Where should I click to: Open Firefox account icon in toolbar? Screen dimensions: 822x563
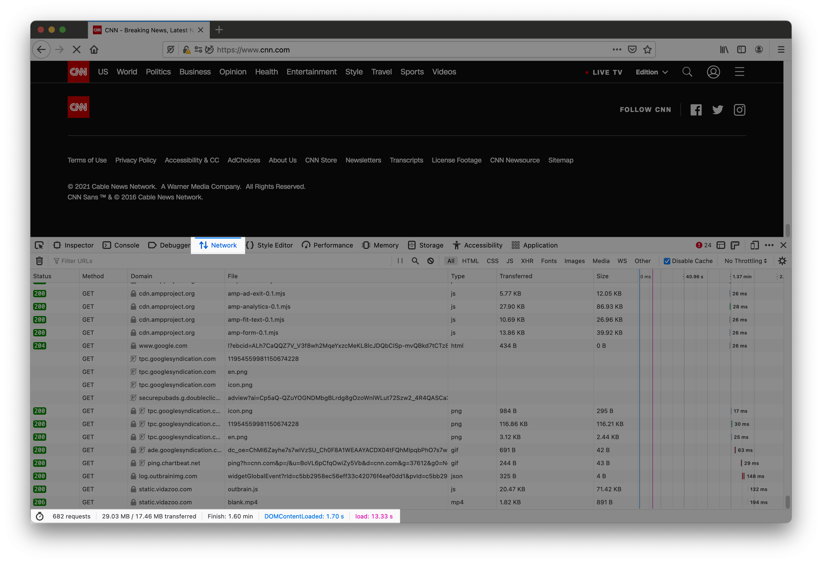[759, 50]
